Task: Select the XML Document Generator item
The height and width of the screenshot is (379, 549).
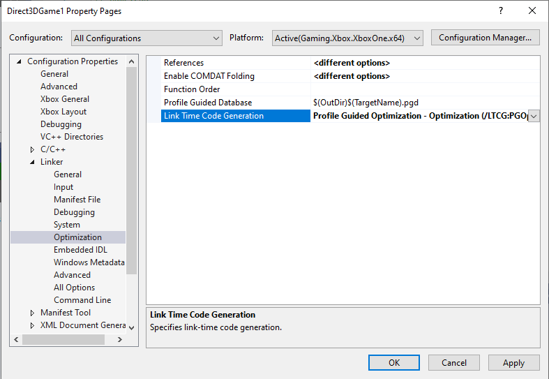Action: pyautogui.click(x=83, y=325)
